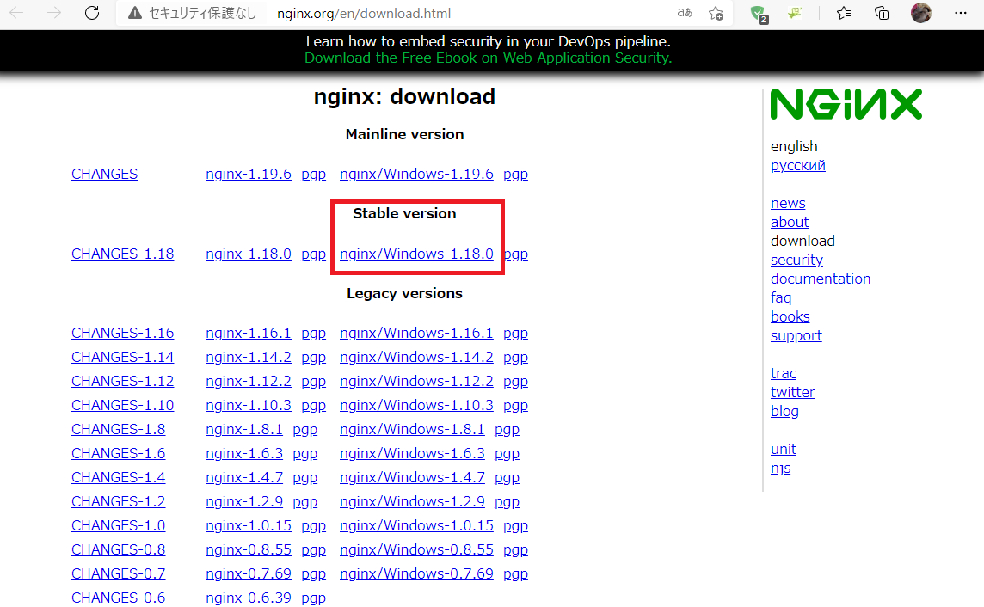Screen dimensions: 984x607
Task: Open the user profile avatar
Action: point(920,13)
